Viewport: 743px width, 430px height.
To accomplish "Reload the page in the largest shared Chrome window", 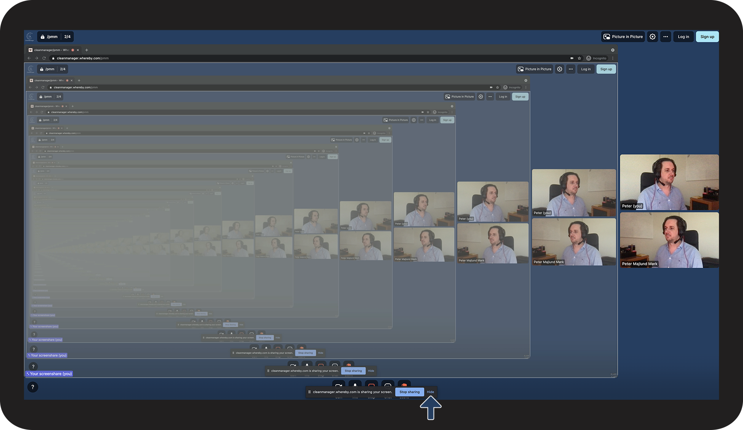I will point(44,58).
